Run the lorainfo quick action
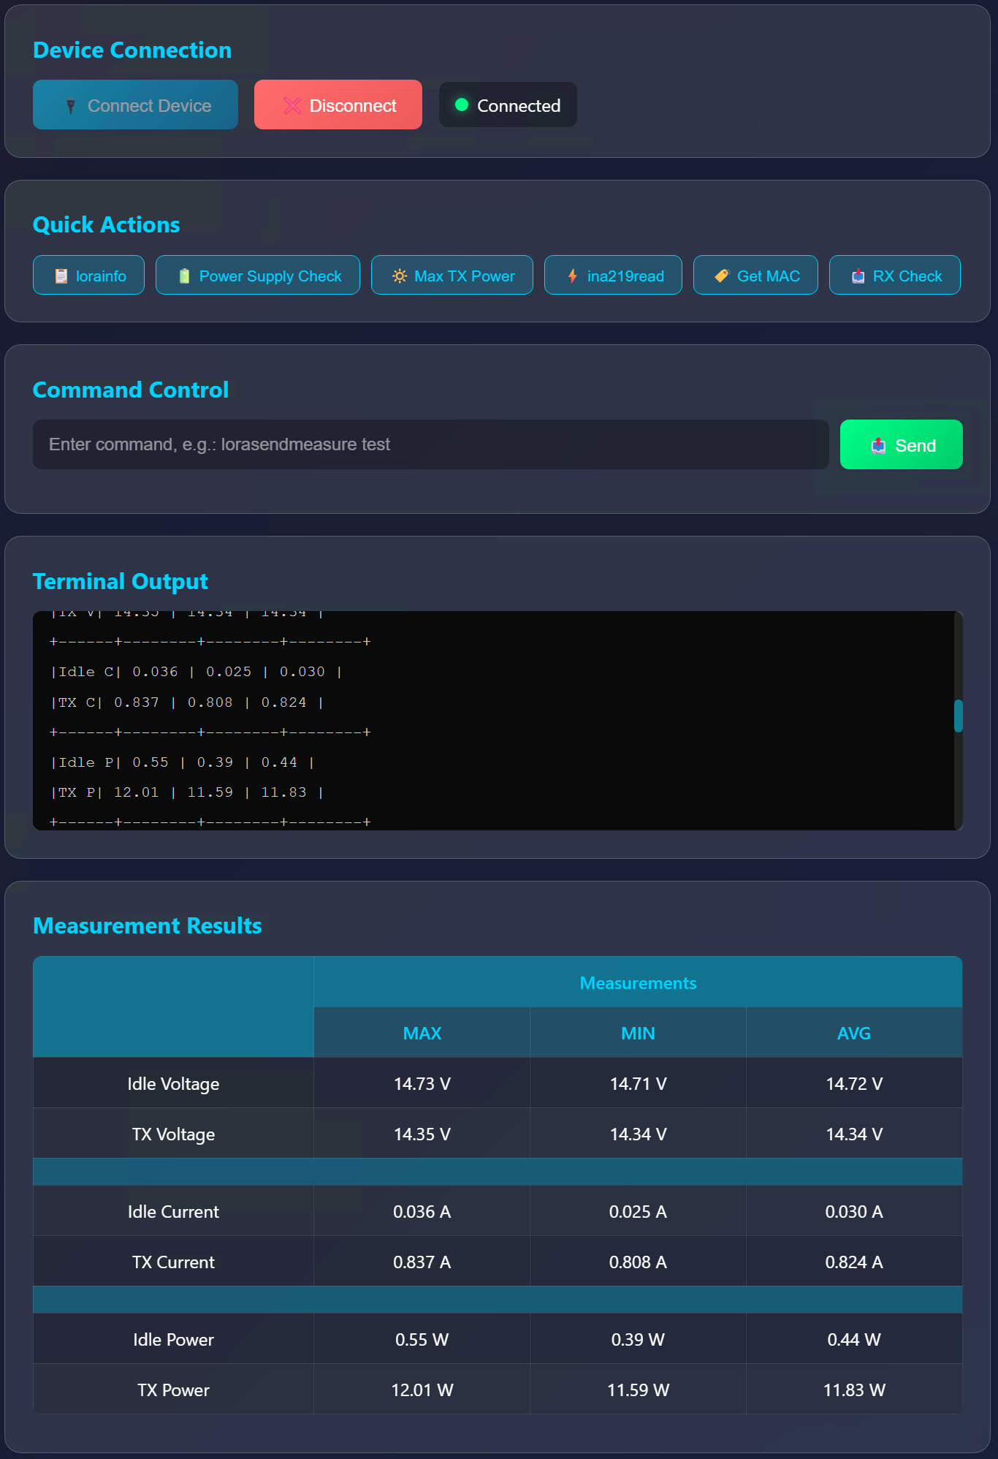Viewport: 998px width, 1459px height. point(88,275)
